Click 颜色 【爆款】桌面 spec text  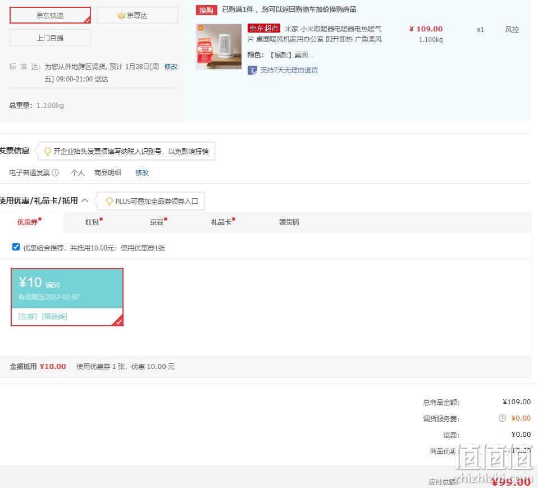[280, 55]
